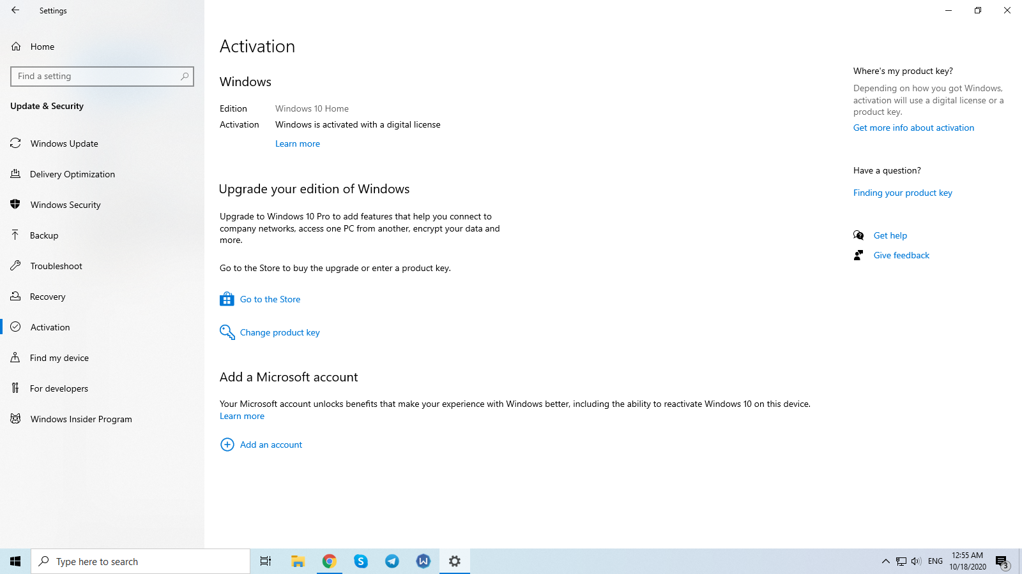Click Get help link
The width and height of the screenshot is (1022, 574).
(890, 235)
